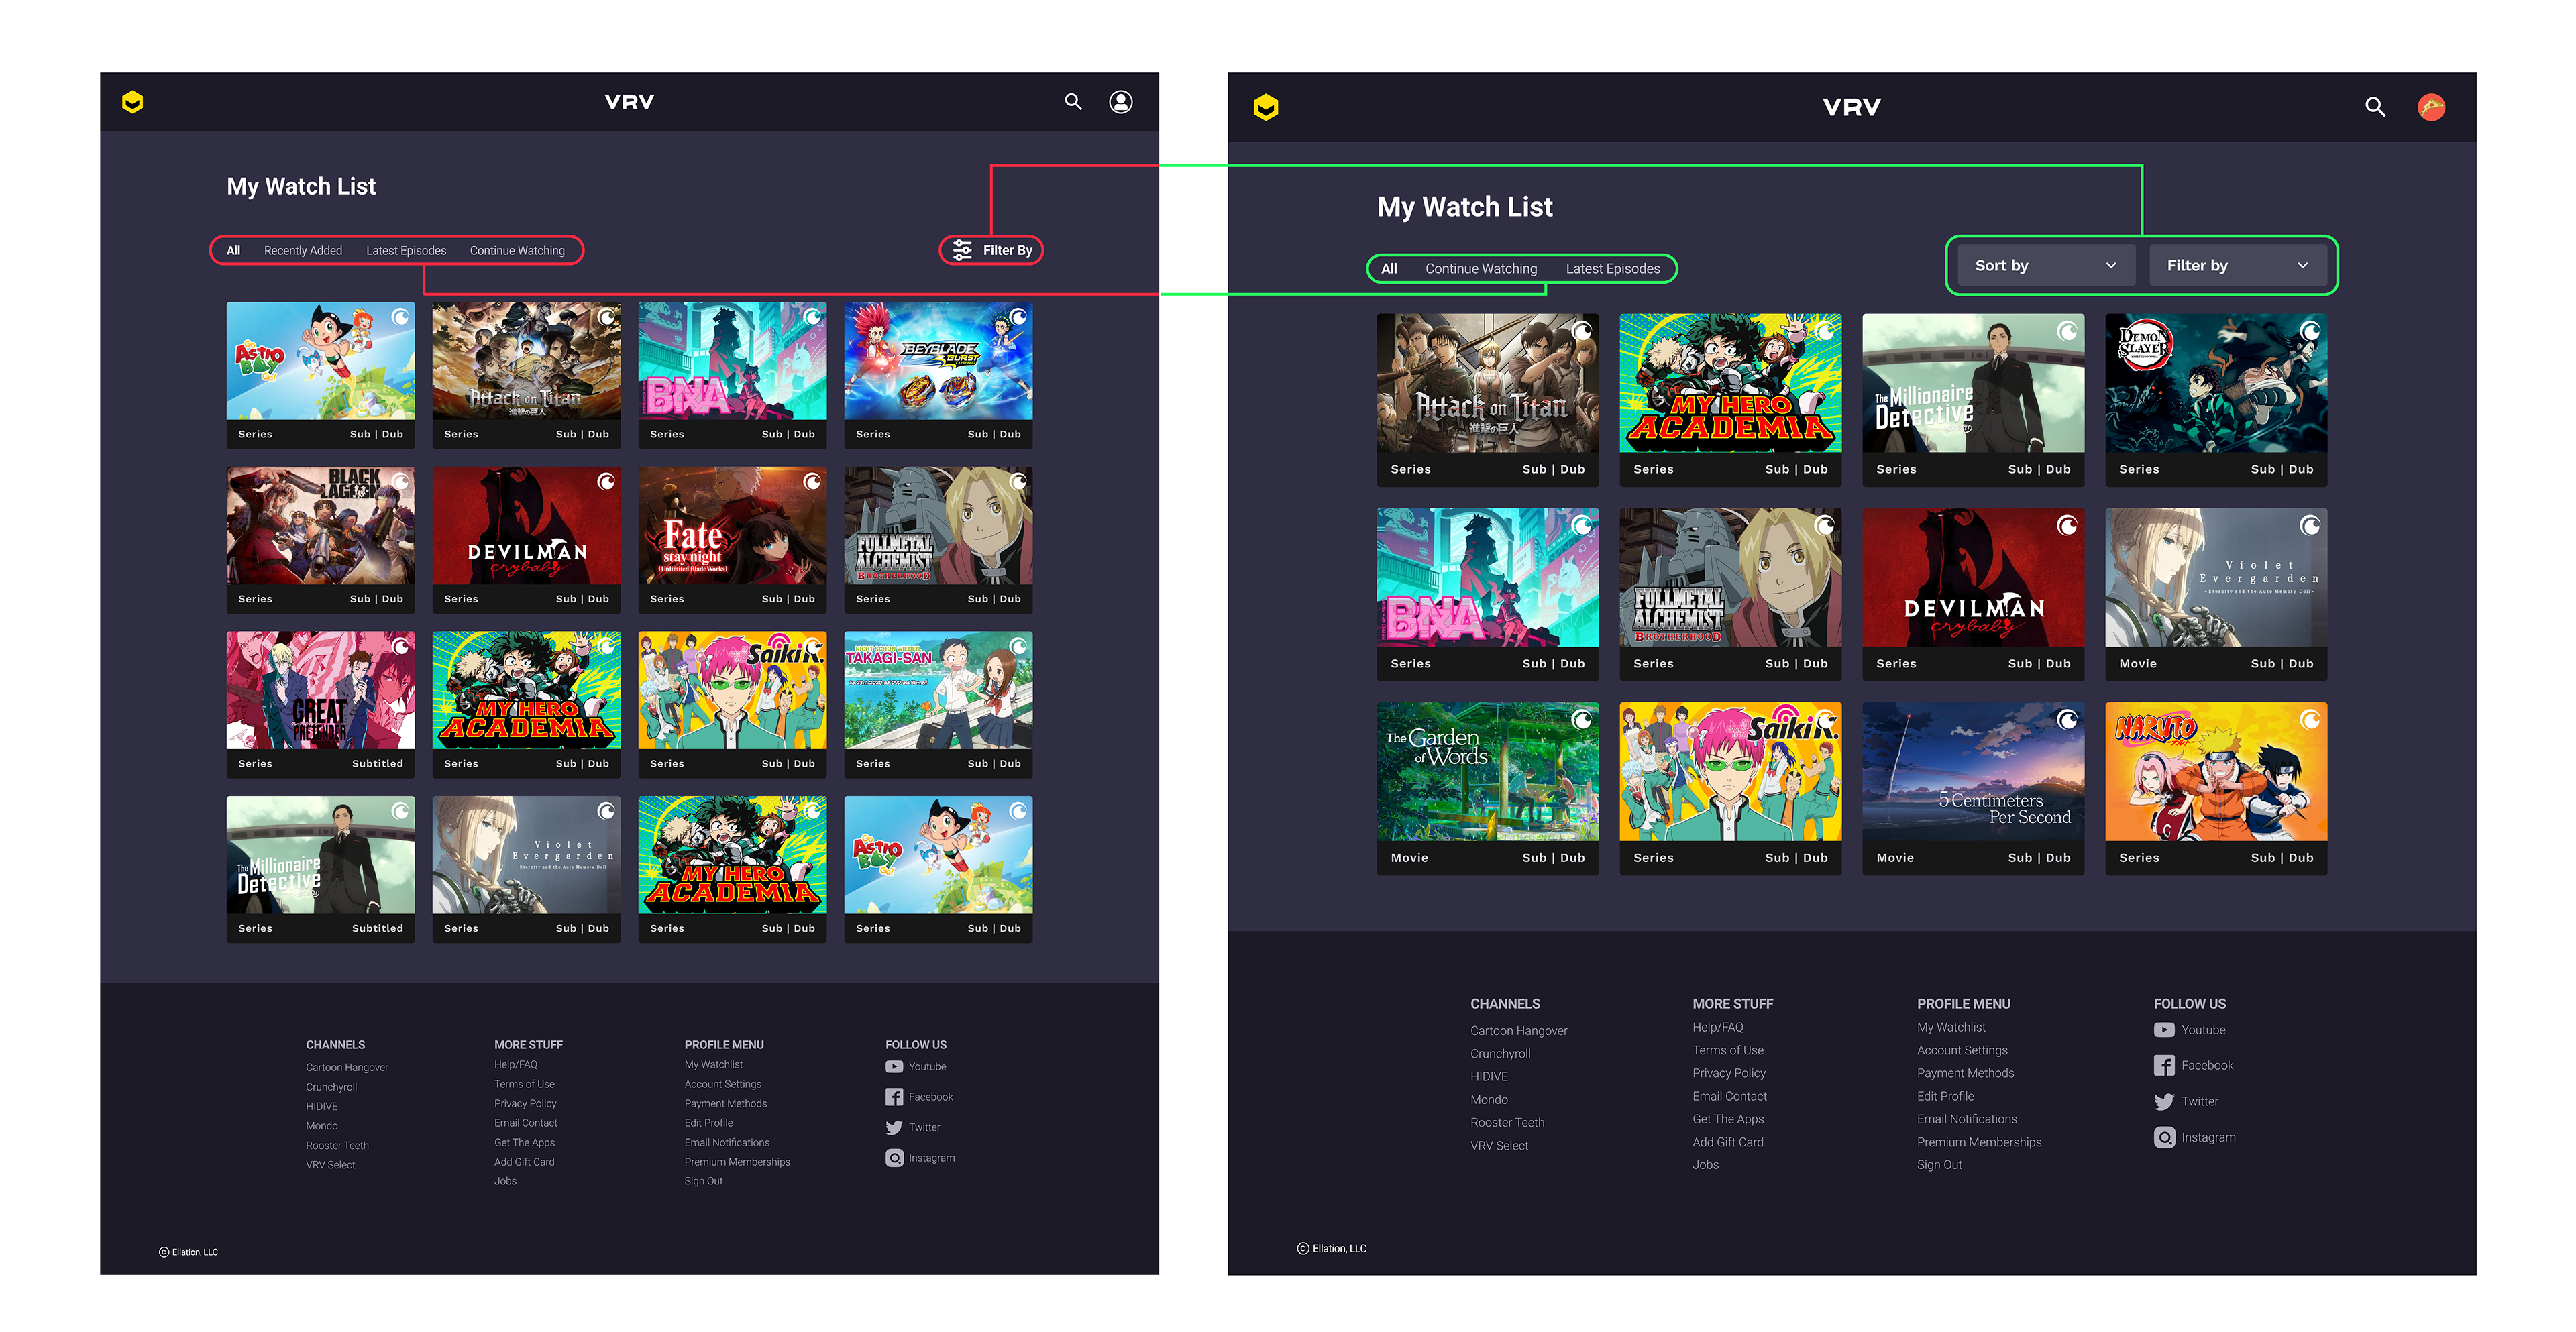Screen dimensions: 2576x1332
Task: Open right mockup Fullmetal Alchemist Brotherhood thumbnail
Action: [1730, 577]
